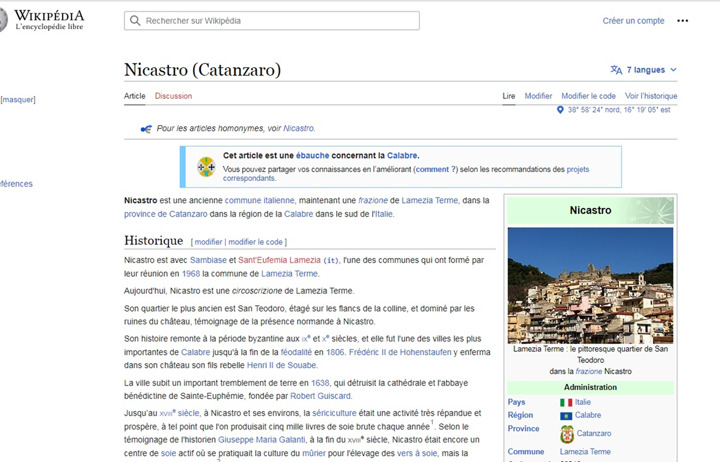Open the coordinates 38° 58′ 24″ nord link
This screenshot has width=720, height=462.
[619, 110]
